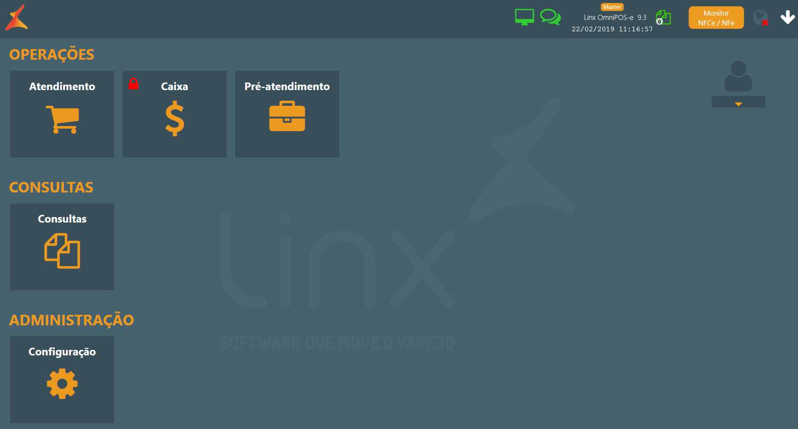Click the red lock icon on Caixa
798x429 pixels.
point(133,84)
